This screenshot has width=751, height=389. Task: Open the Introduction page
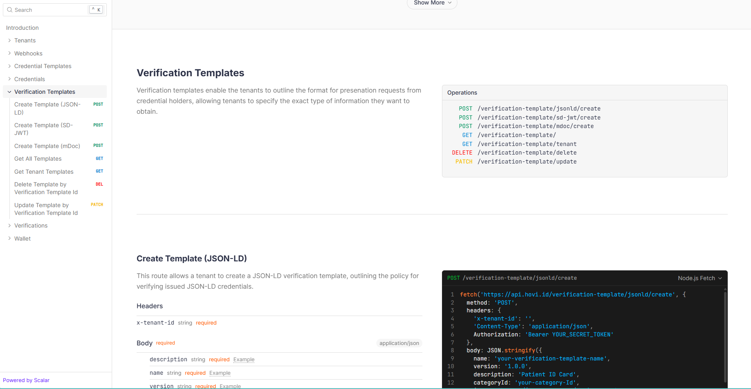coord(22,28)
